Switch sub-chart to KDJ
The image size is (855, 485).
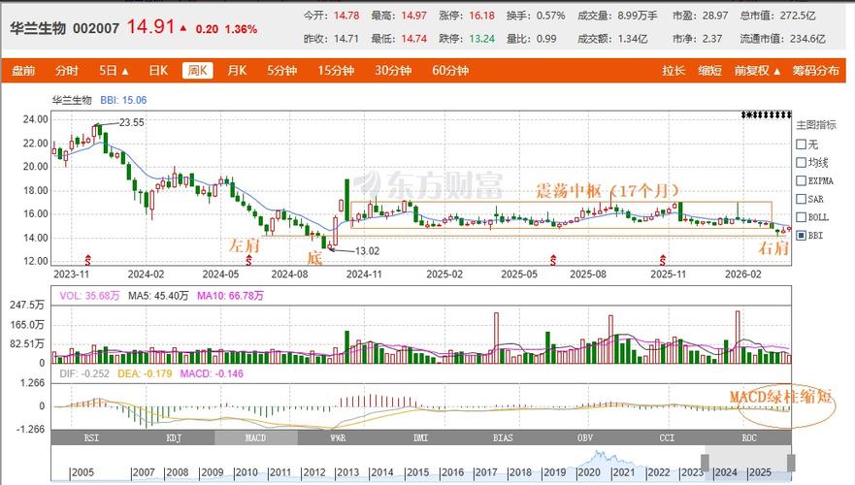pyautogui.click(x=174, y=437)
